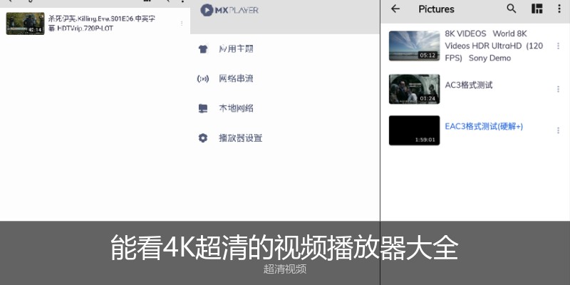Screen dimensions: 570x285
Task: Open search in the Pictures header
Action: click(x=511, y=9)
